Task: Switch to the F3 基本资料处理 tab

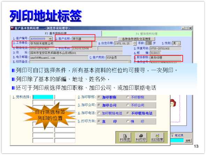Action: point(56,33)
